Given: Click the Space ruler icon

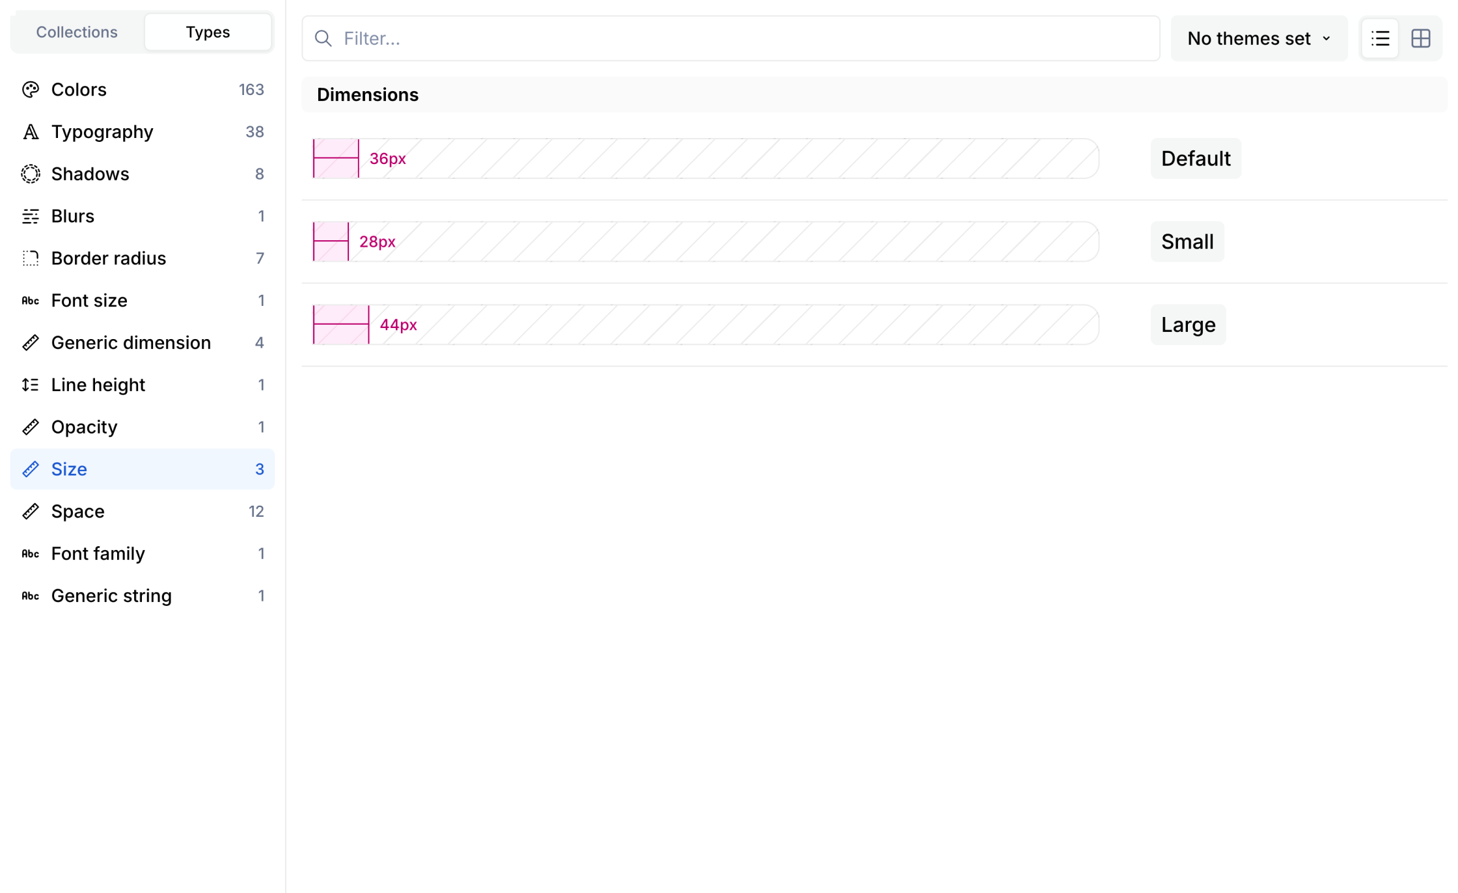Looking at the screenshot, I should [x=31, y=512].
